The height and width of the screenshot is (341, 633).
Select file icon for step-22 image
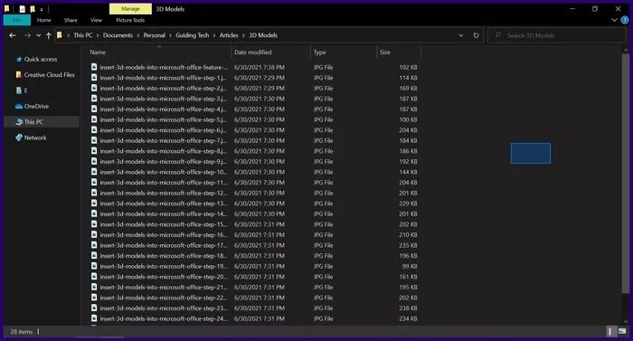(94, 298)
